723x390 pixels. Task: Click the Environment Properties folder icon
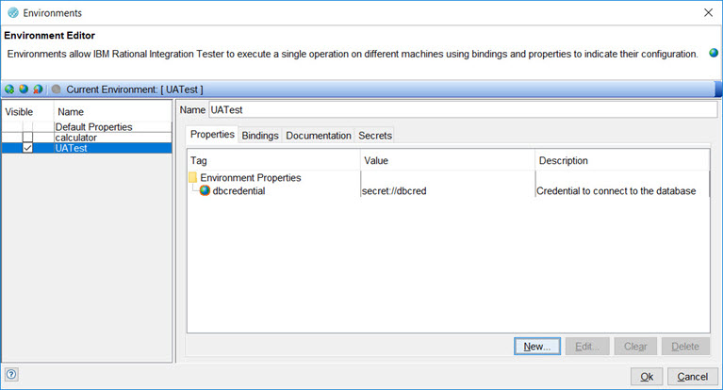(x=192, y=177)
